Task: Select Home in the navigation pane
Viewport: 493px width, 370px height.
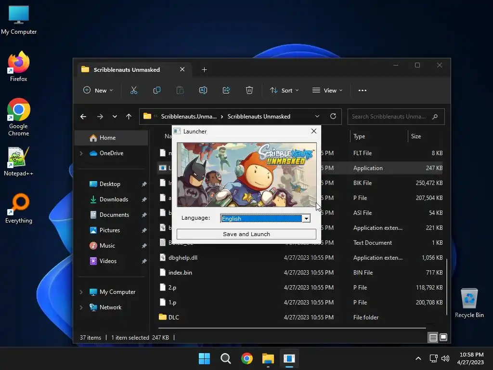Action: click(111, 138)
